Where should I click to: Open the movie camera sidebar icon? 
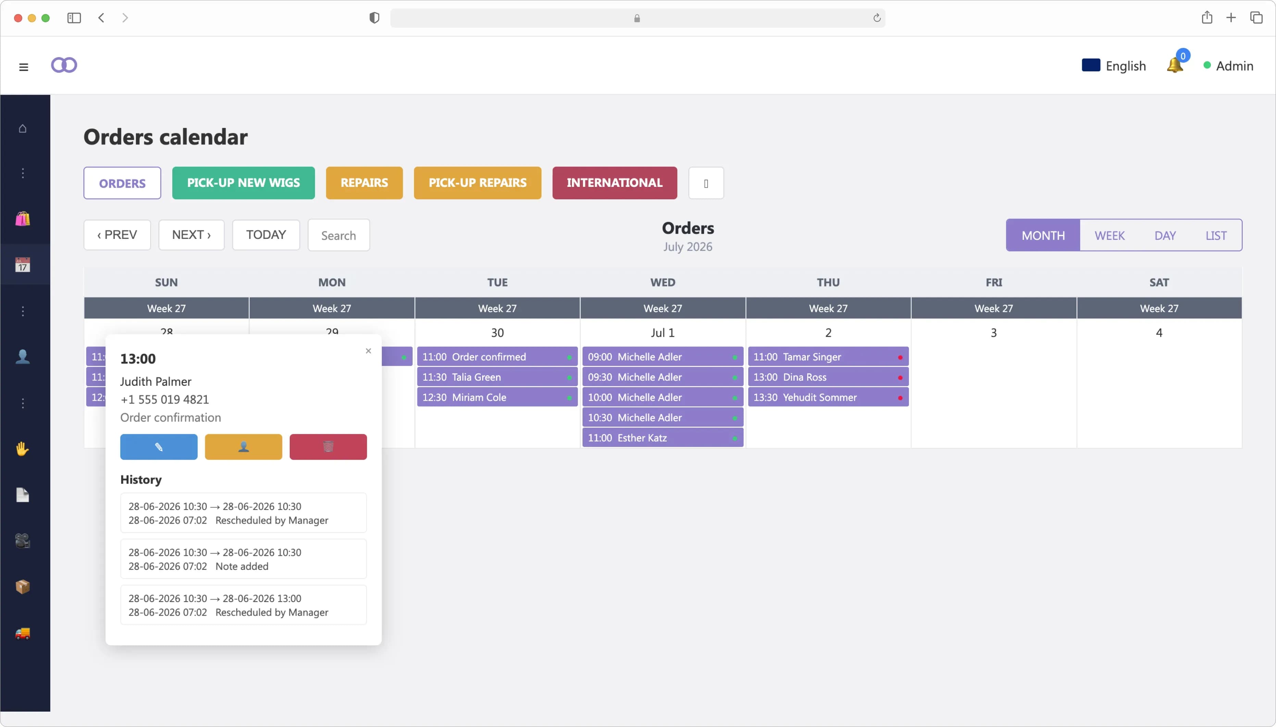tap(23, 541)
